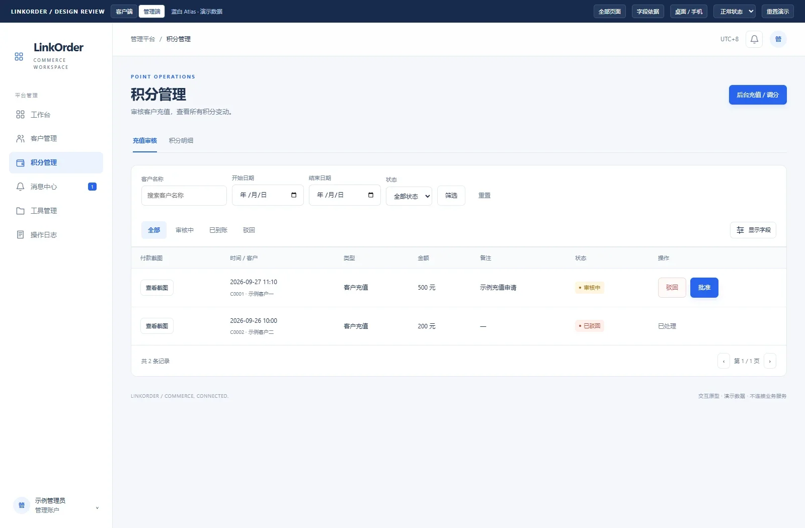This screenshot has width=805, height=528.
Task: Reject the 500 元 recharge with 驳回
Action: [672, 288]
